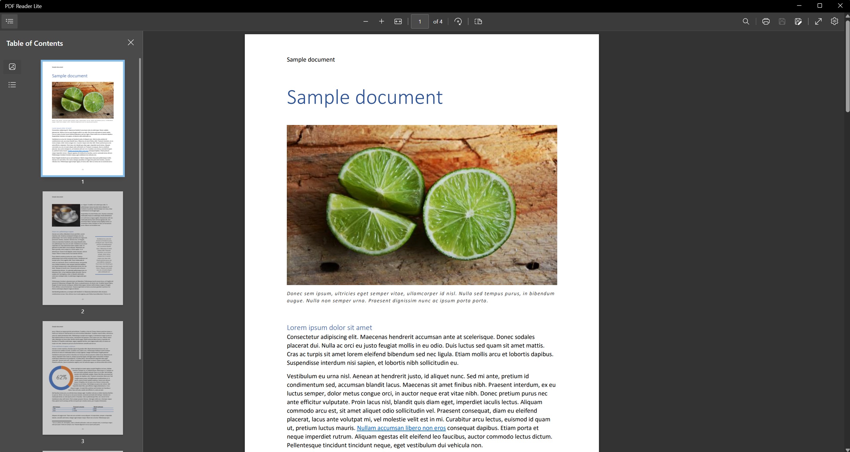
Task: Enter full screen with expand arrows icon
Action: click(x=818, y=21)
